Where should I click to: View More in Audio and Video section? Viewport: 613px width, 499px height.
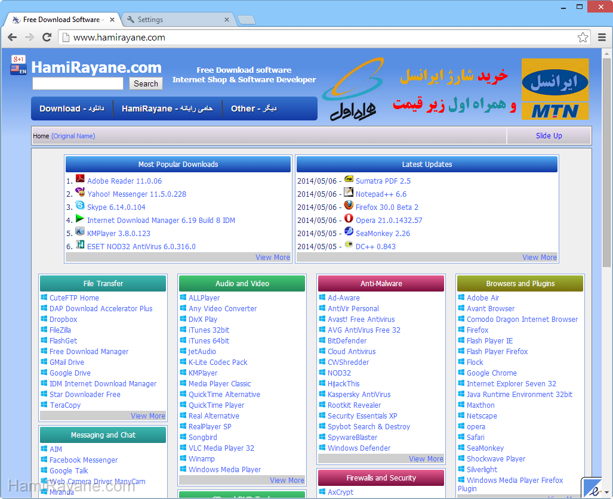coord(287,481)
